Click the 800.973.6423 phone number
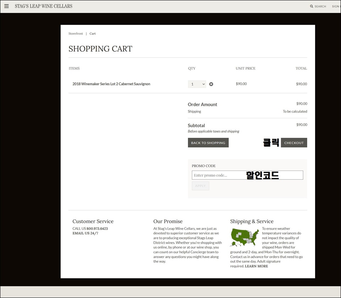 point(97,229)
